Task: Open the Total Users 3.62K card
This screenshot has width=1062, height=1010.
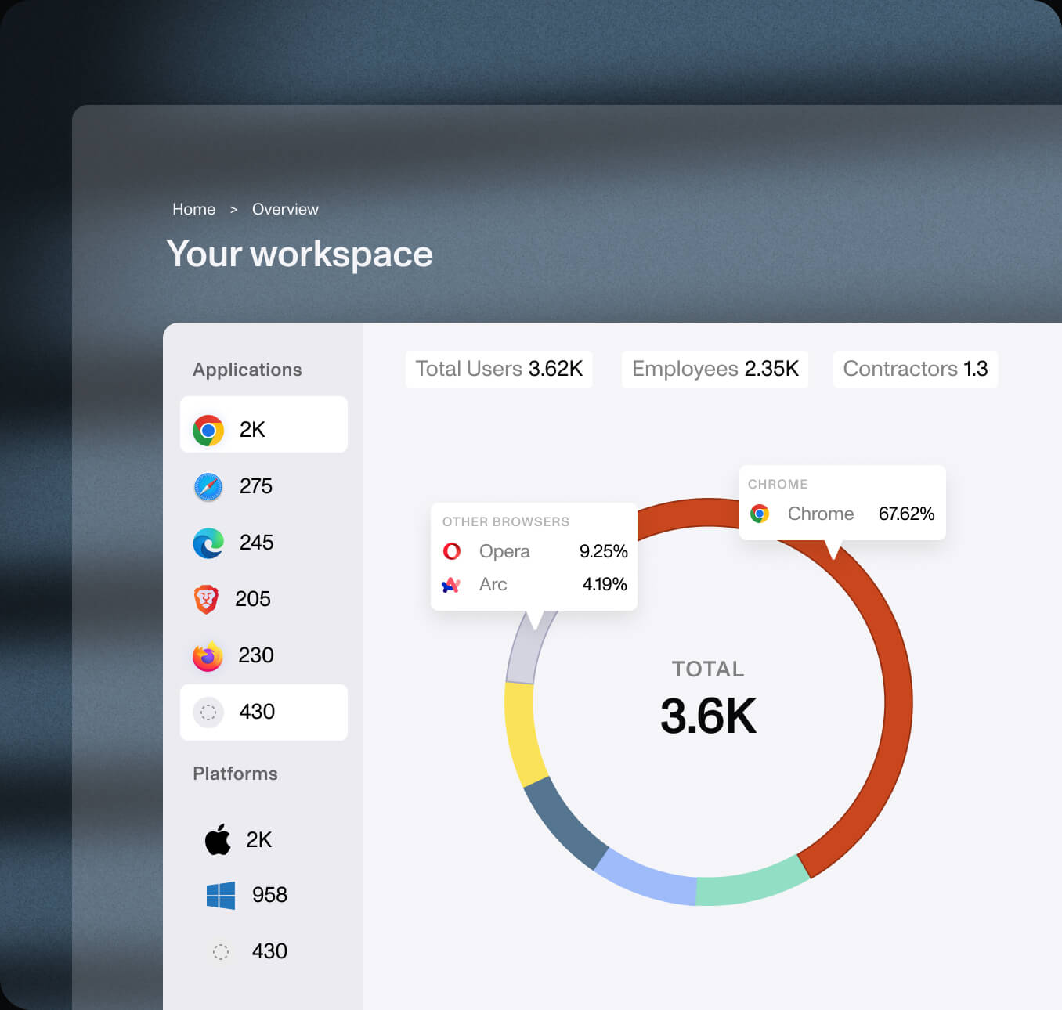Action: [499, 369]
